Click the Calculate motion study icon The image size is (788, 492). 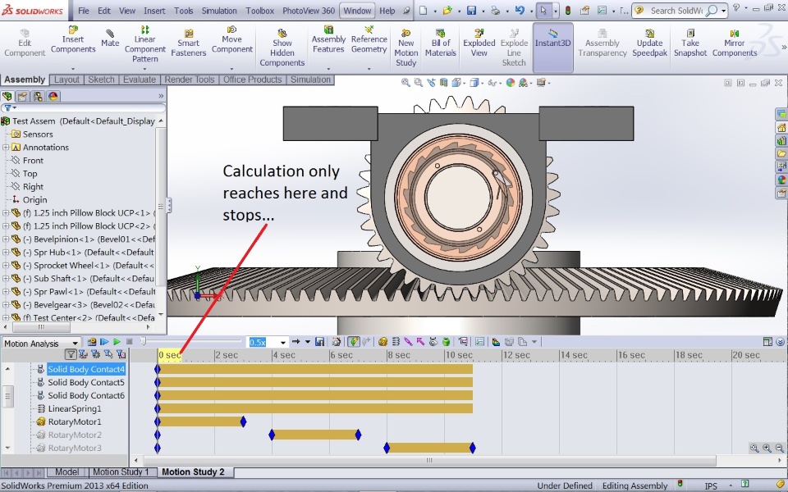click(x=91, y=342)
